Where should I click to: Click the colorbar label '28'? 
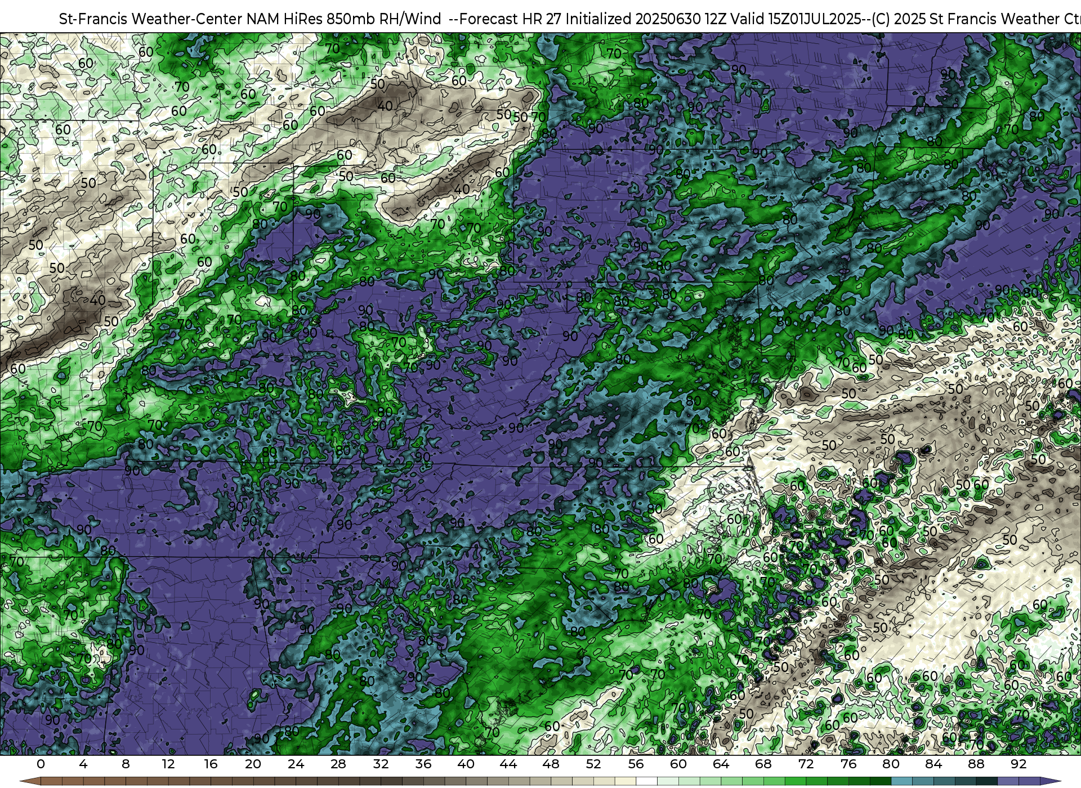point(338,764)
